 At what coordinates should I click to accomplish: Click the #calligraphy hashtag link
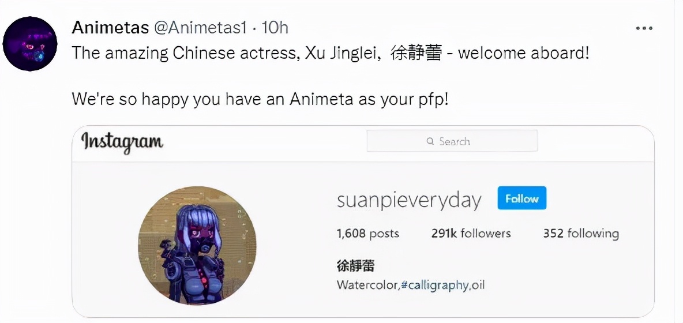click(434, 286)
